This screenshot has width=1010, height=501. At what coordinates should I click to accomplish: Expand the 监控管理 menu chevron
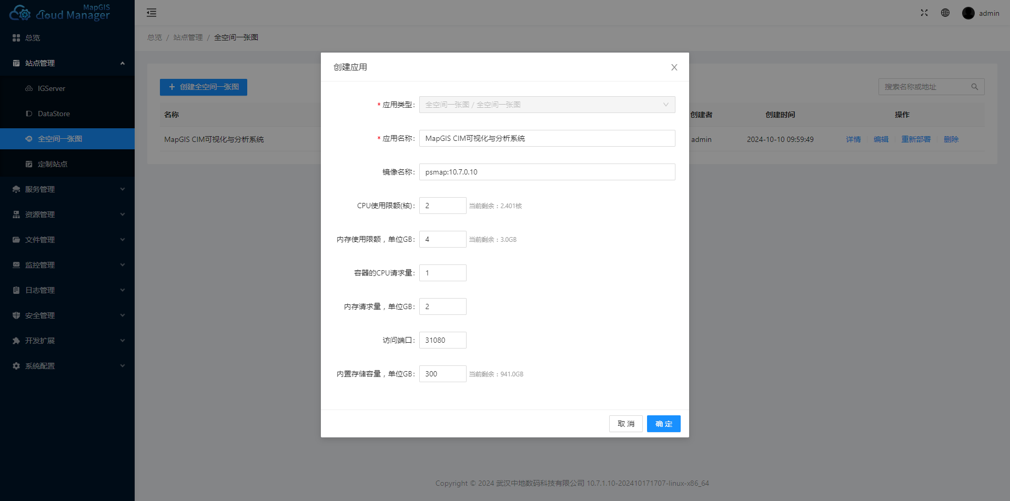(x=123, y=265)
